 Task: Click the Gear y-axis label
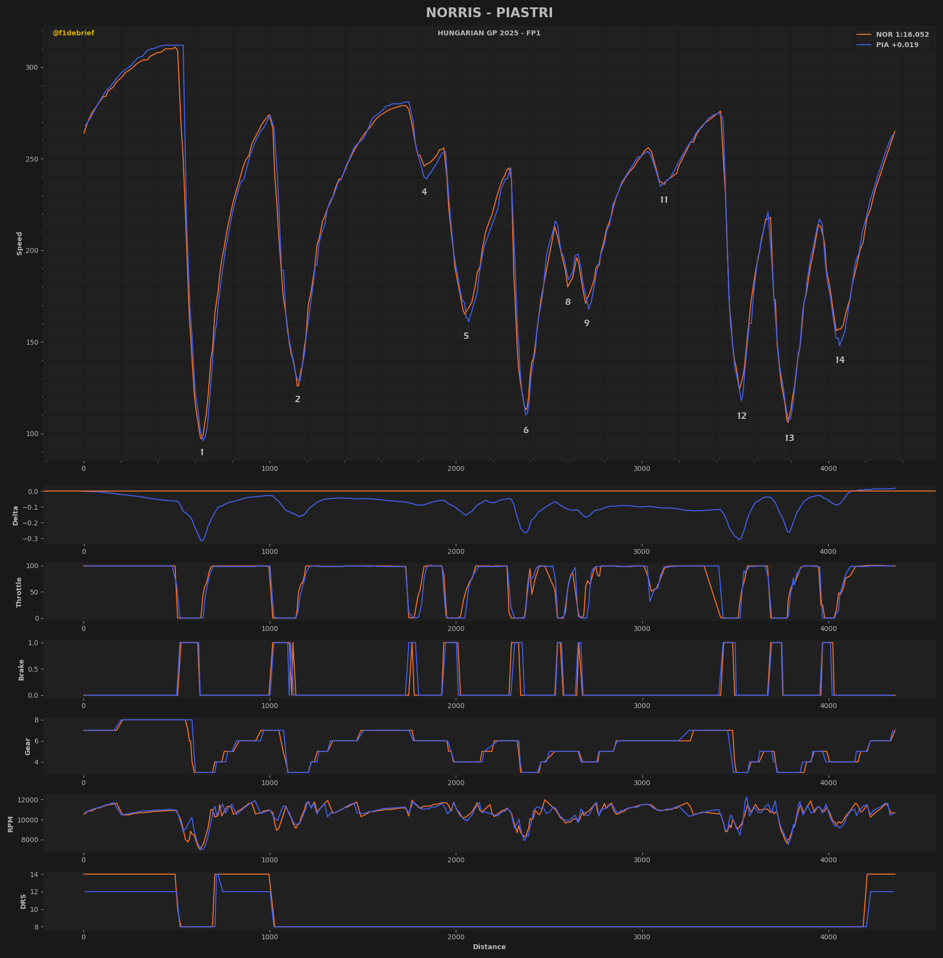28,746
